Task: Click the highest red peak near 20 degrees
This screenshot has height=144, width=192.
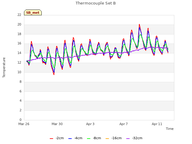Action: 139,25
